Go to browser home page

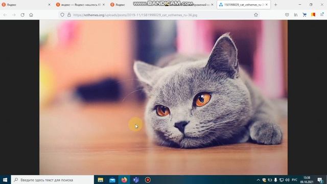[x=31, y=15]
